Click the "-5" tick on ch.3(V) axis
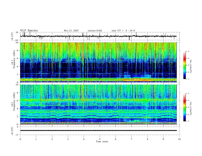The height and width of the screenshot is (156, 202). [x=17, y=135]
